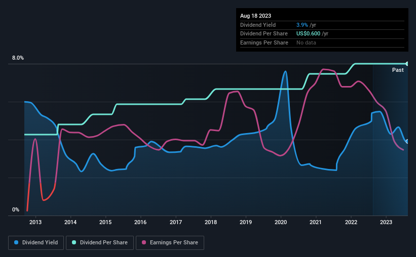Viewport: 416px width, 257px height.
Task: Click the "Past" label in the chart
Action: (398, 70)
